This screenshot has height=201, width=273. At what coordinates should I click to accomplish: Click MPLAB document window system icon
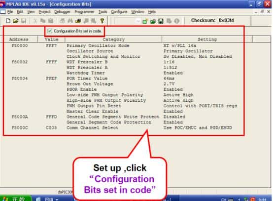3,12
